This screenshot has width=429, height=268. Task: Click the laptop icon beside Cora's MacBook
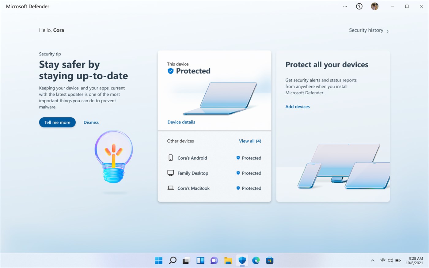tap(170, 188)
